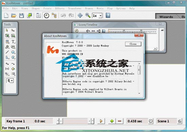This screenshot has width=187, height=132.
Task: Add a frame with the green plus button
Action: pos(112,121)
